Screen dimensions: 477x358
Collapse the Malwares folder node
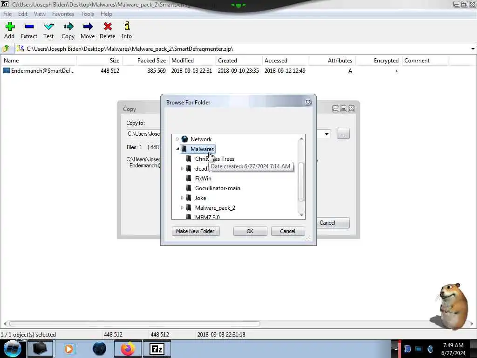[177, 149]
